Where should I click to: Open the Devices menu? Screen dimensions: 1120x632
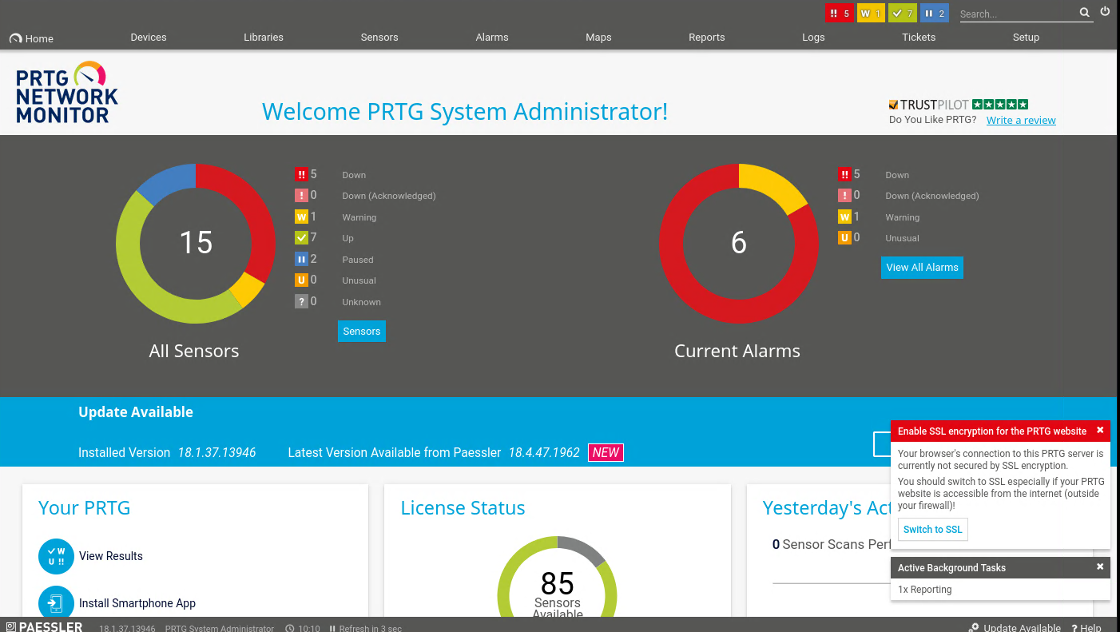coord(149,37)
